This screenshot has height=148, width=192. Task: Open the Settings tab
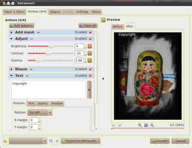pyautogui.click(x=82, y=12)
